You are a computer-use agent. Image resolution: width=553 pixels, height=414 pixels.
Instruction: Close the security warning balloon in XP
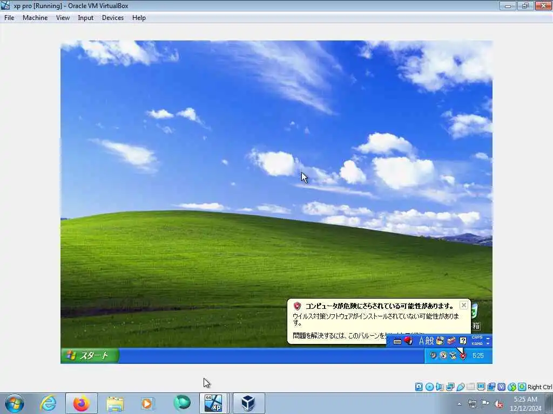tap(464, 305)
